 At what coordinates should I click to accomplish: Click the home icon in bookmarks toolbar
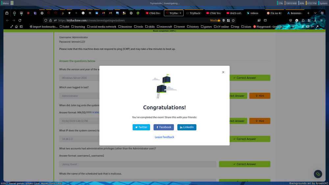[x=16, y=27]
